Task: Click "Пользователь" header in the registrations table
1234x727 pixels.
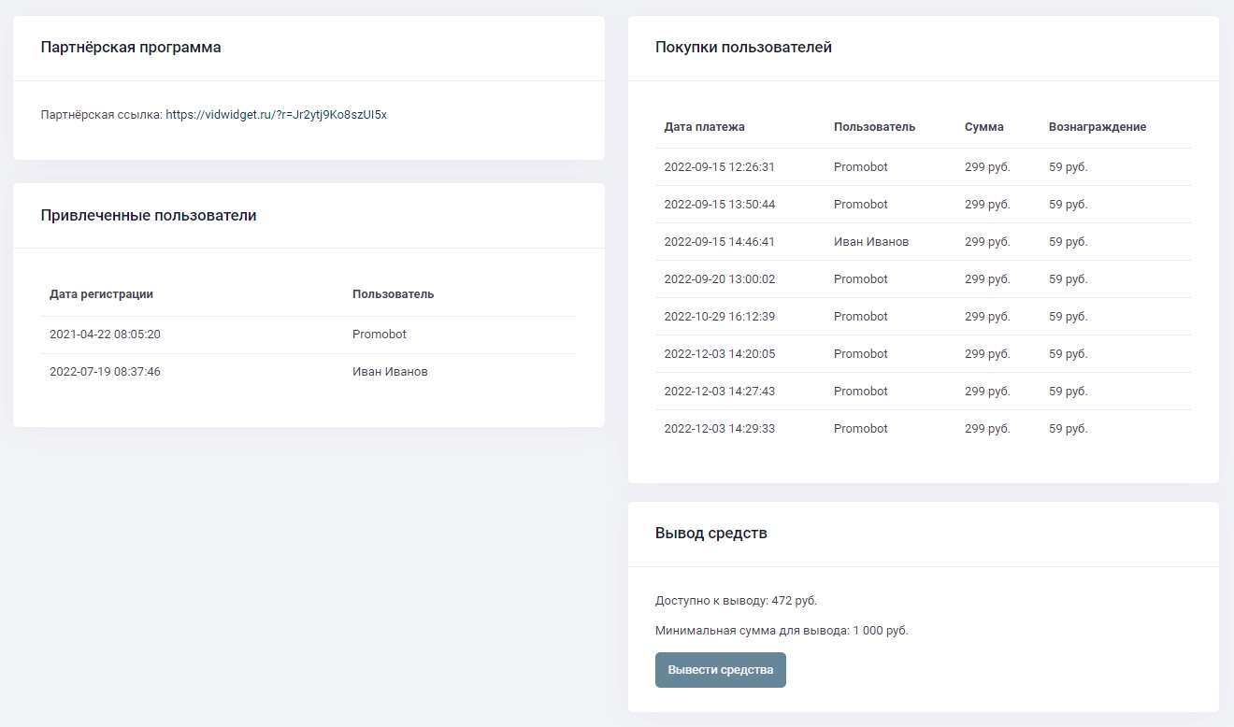Action: 393,294
